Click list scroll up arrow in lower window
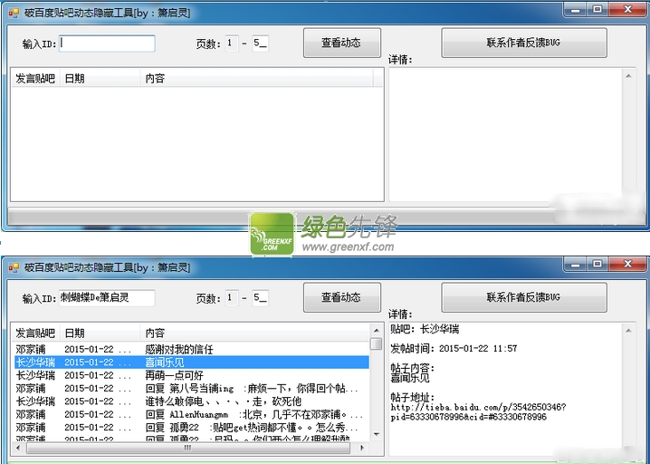Screen dimensions: 650x464 (x=377, y=331)
